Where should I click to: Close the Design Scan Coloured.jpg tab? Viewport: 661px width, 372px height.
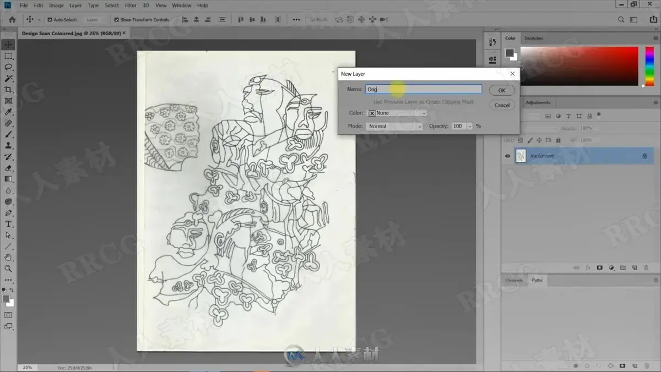point(124,33)
